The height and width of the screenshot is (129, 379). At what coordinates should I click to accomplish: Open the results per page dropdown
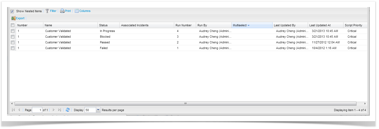pos(98,110)
